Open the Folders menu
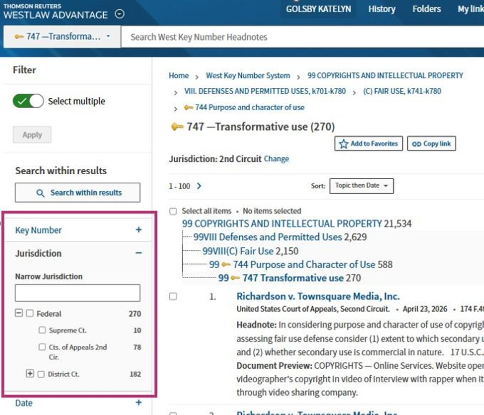The image size is (484, 415). tap(426, 9)
